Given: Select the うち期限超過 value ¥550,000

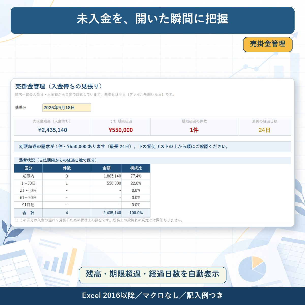Looking at the screenshot, I should point(121,130).
